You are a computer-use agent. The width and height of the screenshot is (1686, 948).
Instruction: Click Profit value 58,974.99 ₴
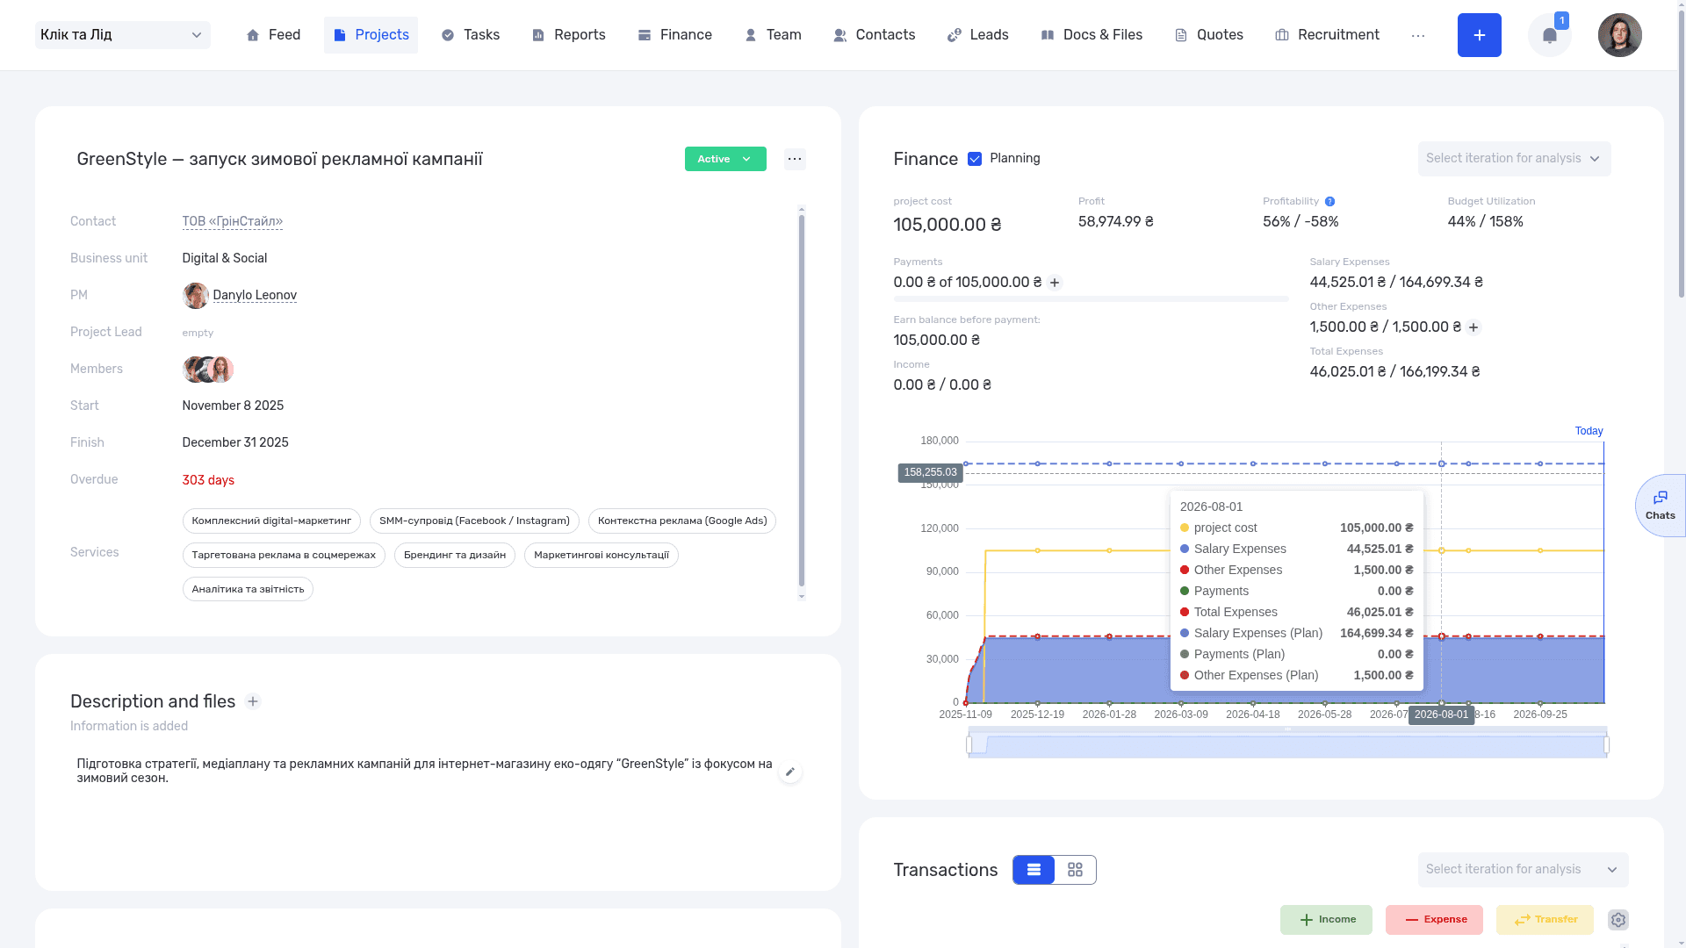1116,222
